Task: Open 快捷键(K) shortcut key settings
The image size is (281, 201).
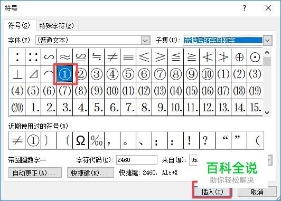Action: pyautogui.click(x=90, y=173)
